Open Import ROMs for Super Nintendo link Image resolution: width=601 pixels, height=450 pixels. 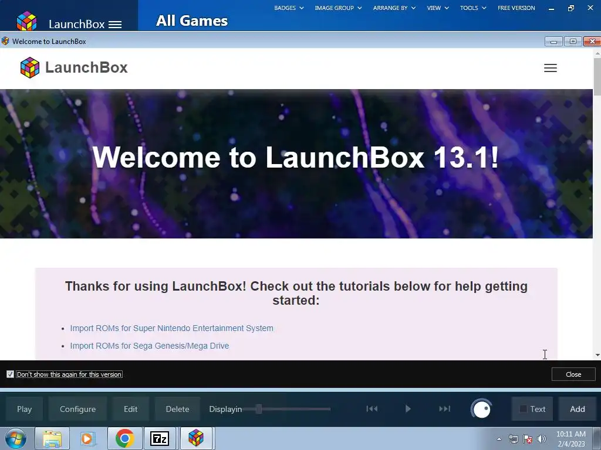(172, 328)
